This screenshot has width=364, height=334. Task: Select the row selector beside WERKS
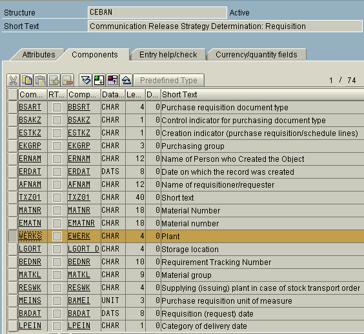(13, 236)
